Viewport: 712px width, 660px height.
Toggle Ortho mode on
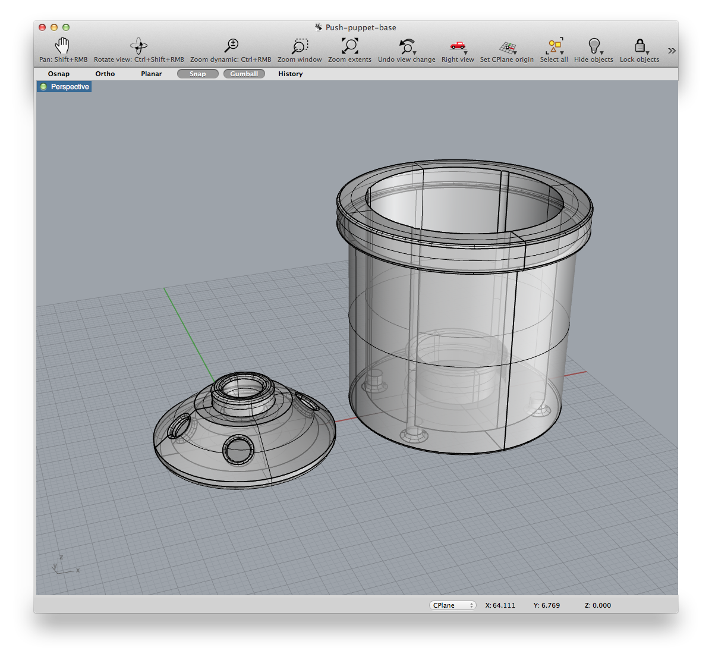(x=105, y=74)
